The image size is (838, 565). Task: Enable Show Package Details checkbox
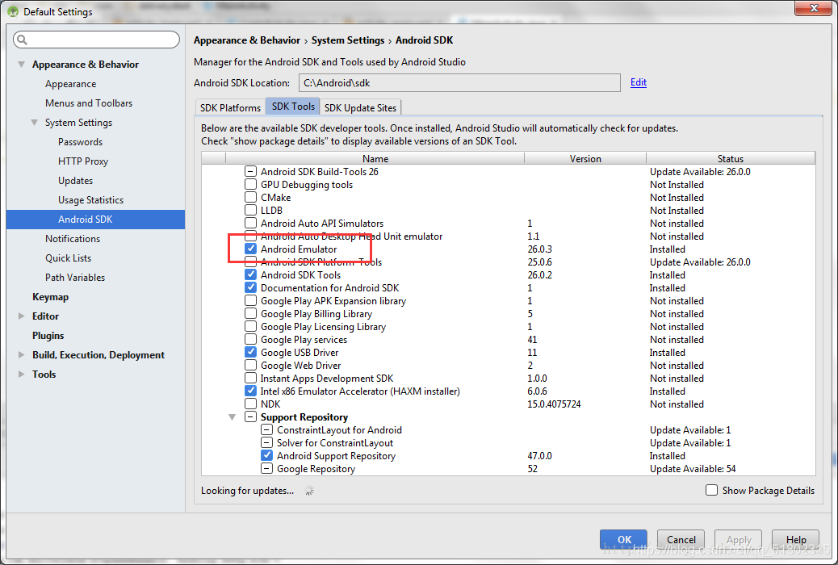pyautogui.click(x=711, y=490)
